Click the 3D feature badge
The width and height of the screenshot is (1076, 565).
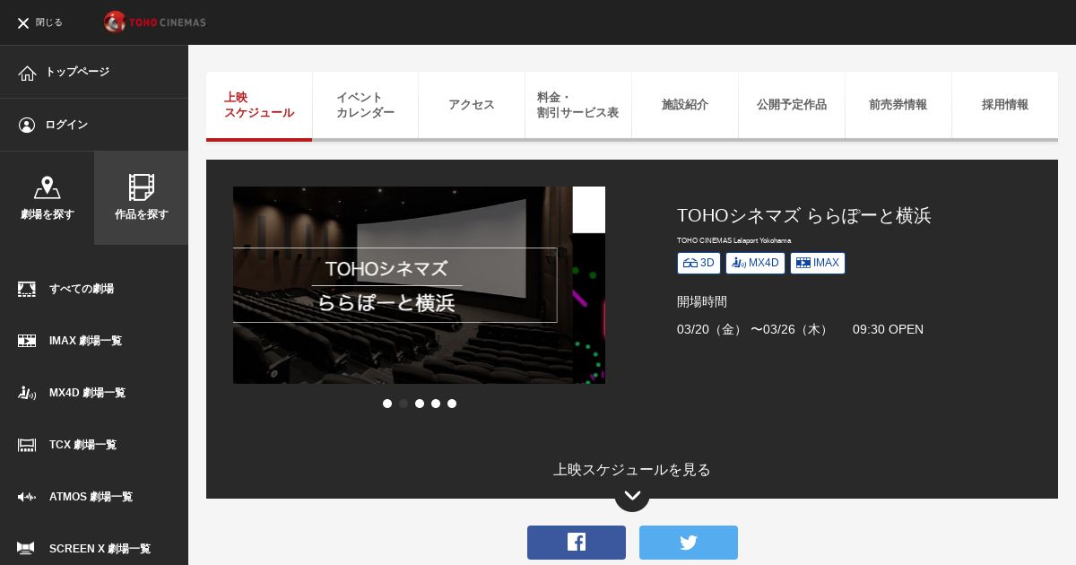click(699, 263)
